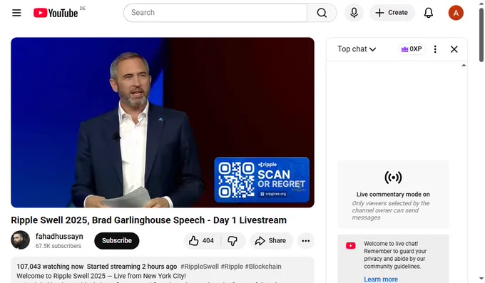Play the livestream video player

(x=163, y=123)
